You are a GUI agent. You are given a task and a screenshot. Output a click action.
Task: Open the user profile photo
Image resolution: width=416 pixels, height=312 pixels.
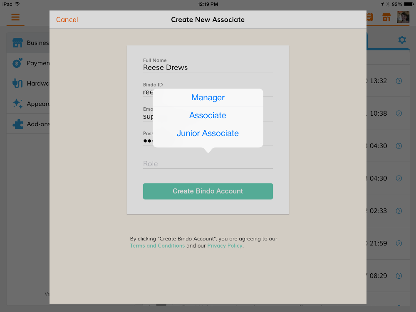coord(403,17)
